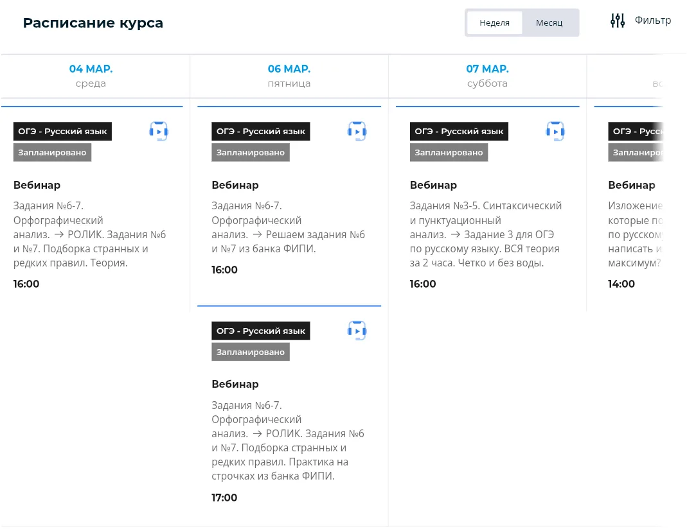The image size is (687, 529).
Task: Select the 06 МАР. пятница column header
Action: (x=289, y=76)
